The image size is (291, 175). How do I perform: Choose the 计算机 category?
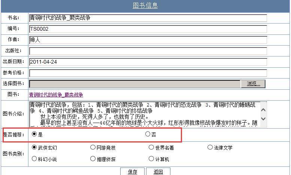tap(151, 159)
